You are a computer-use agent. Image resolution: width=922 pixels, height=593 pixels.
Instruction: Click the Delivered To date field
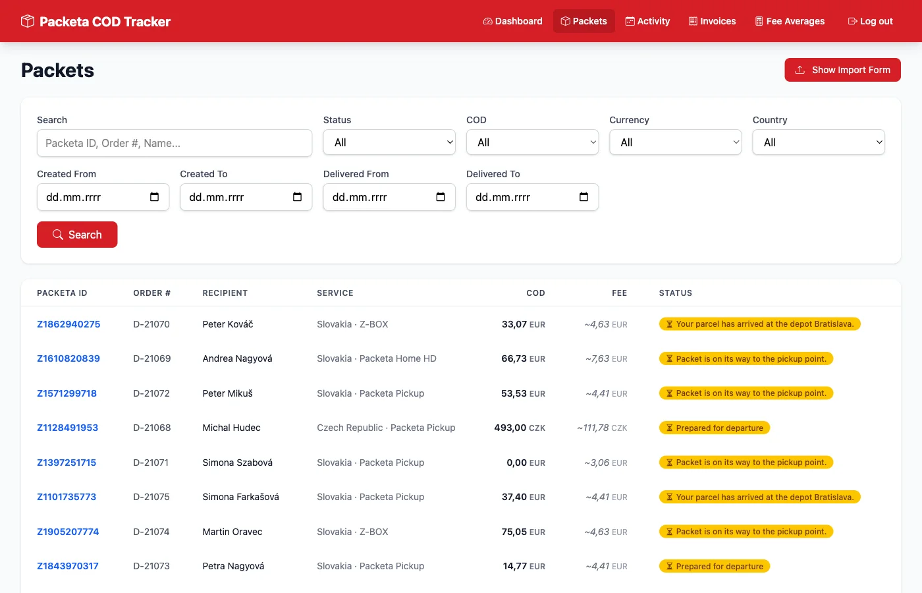coord(532,197)
